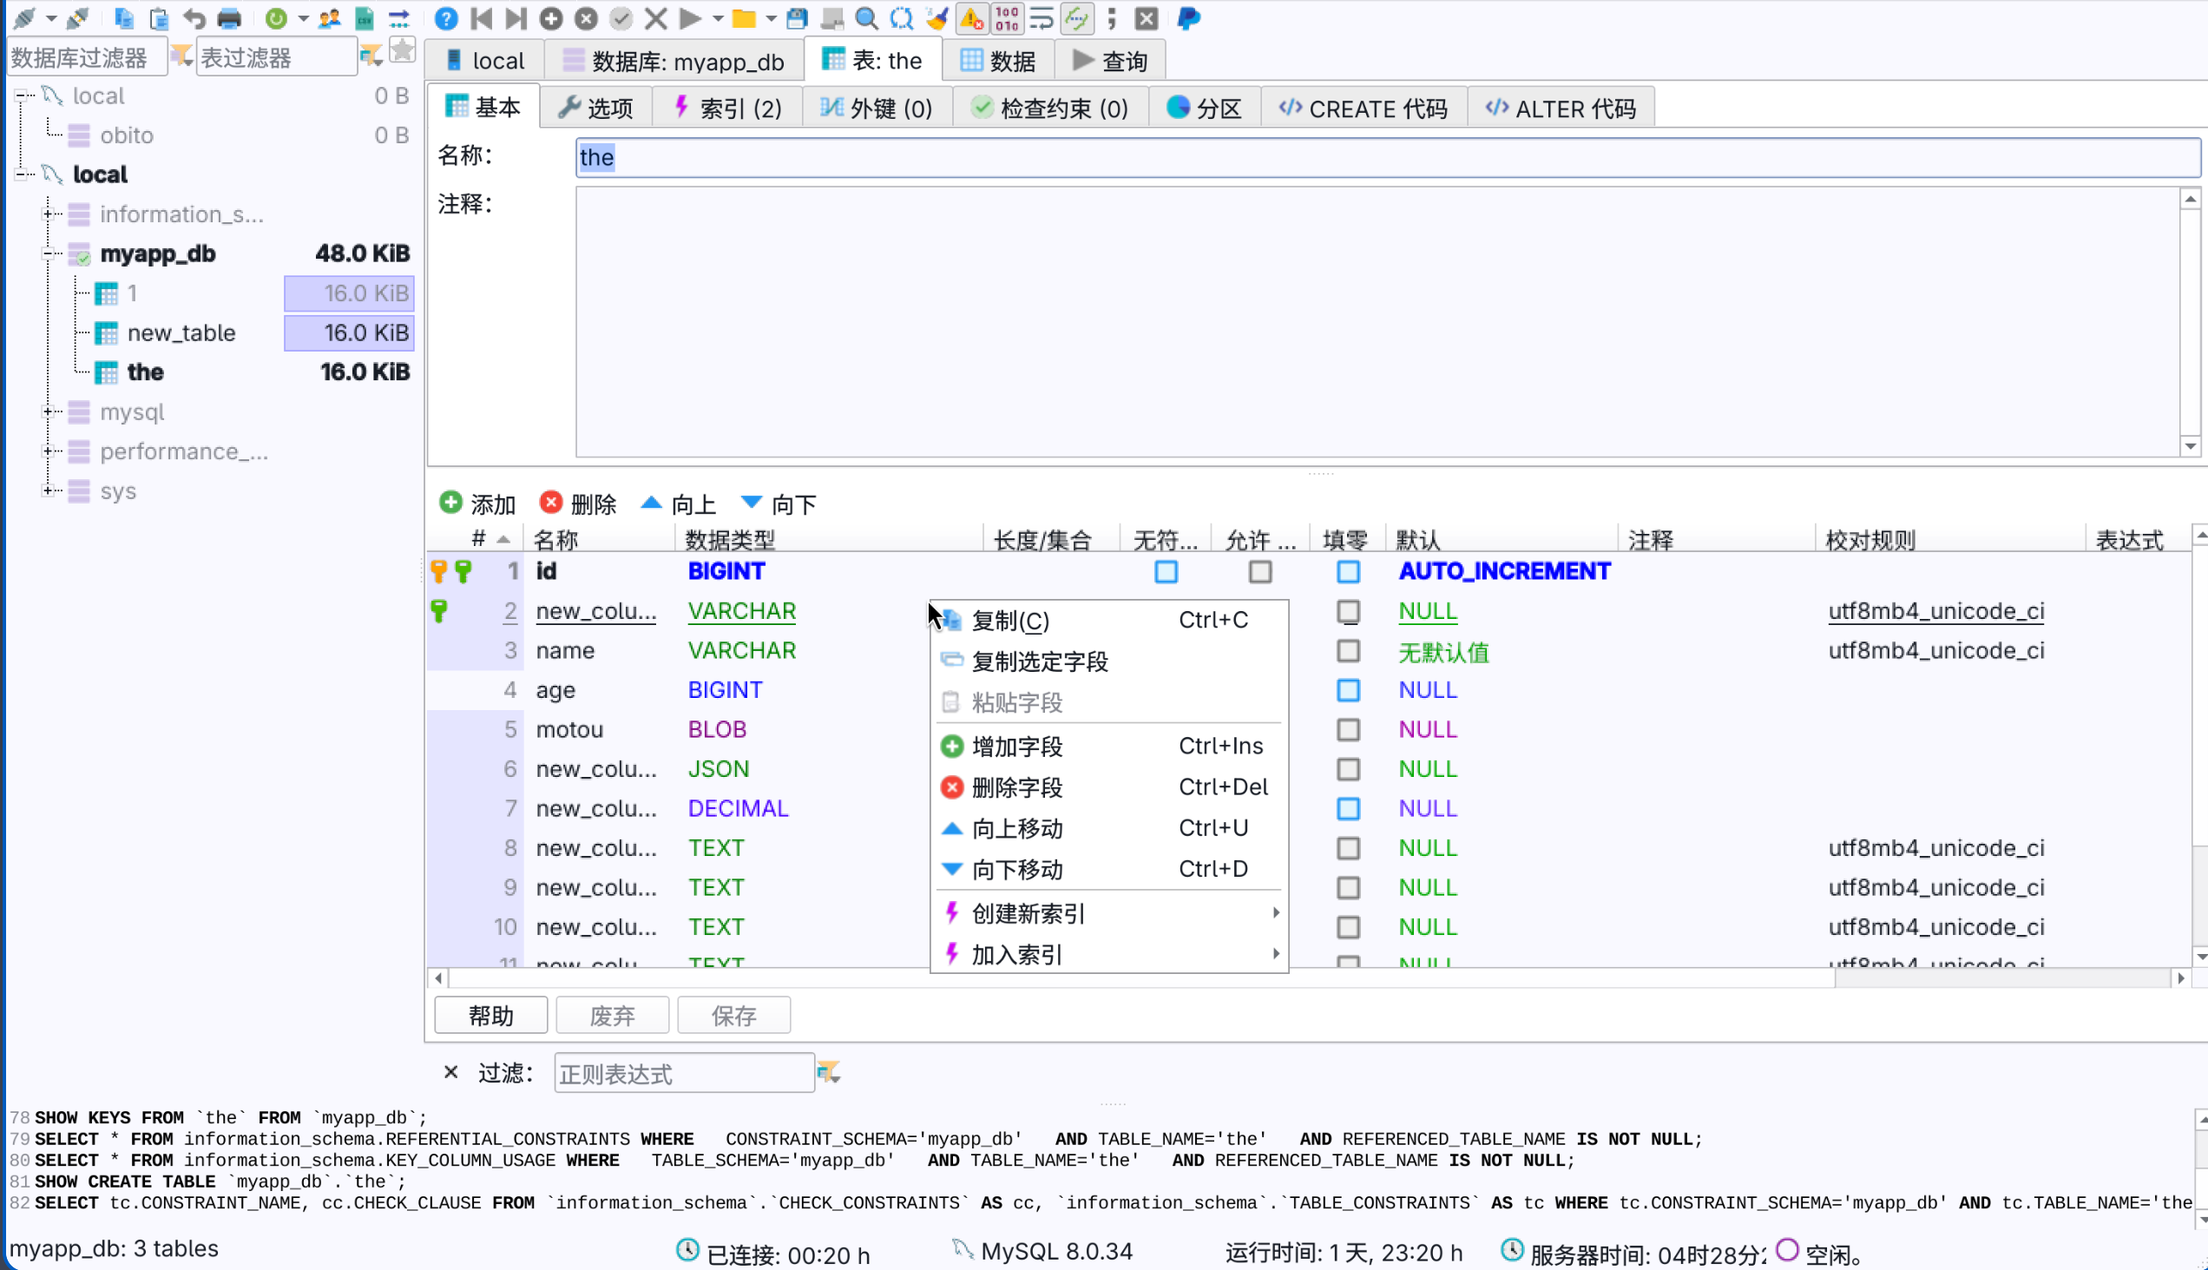Expand the sys database node
This screenshot has height=1270, width=2208.
pos(49,490)
